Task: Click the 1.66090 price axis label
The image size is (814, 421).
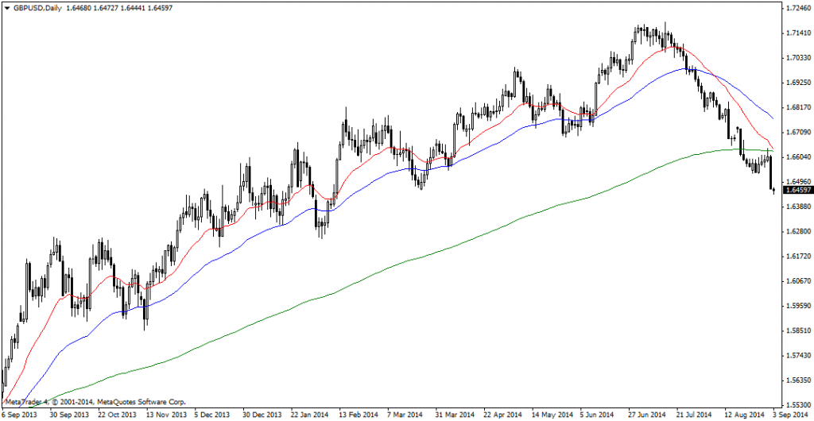Action: click(x=797, y=132)
